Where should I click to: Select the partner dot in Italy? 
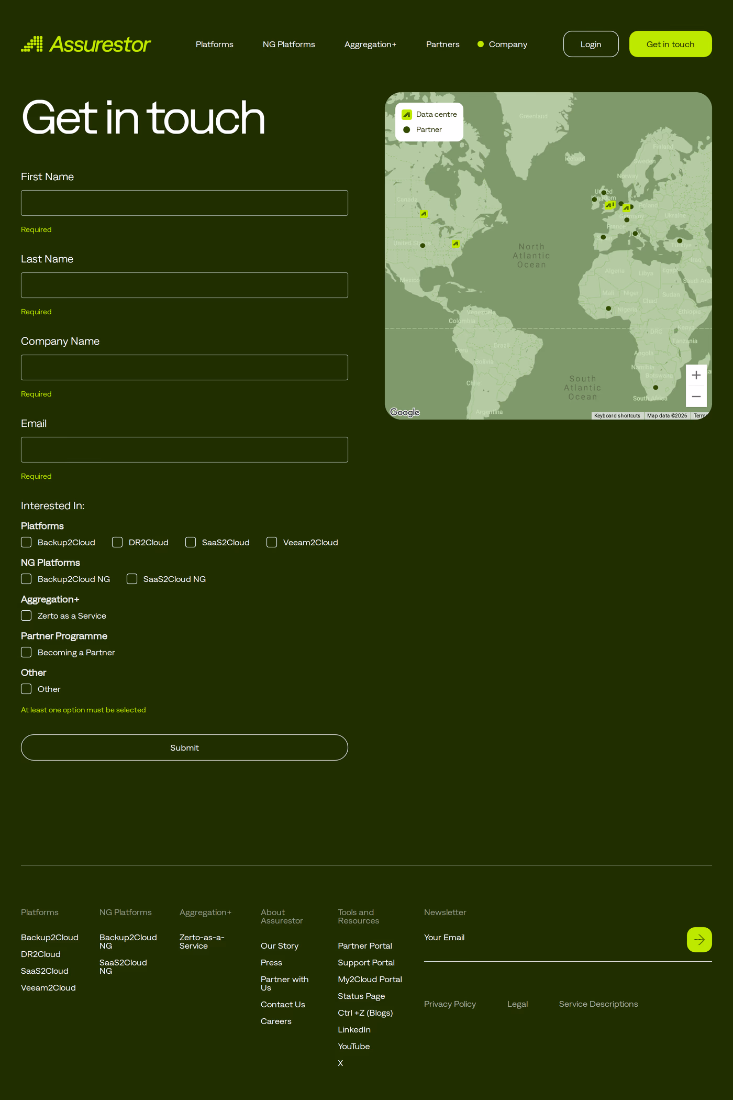click(635, 234)
